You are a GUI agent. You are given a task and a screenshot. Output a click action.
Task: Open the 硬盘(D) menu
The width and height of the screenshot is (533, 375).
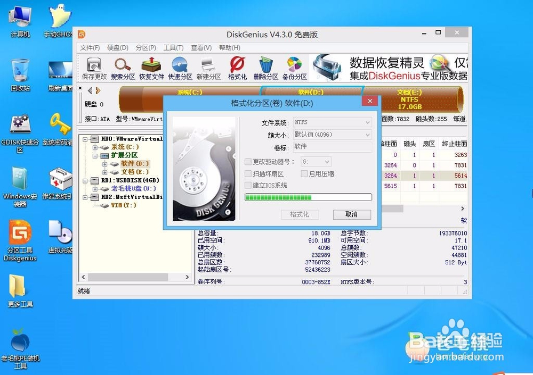coord(118,47)
